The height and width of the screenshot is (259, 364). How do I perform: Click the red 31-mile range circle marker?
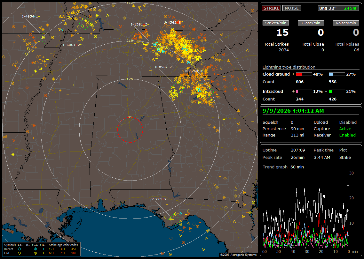130,129
